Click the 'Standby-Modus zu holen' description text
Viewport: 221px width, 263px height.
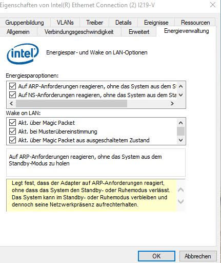(x=39, y=163)
